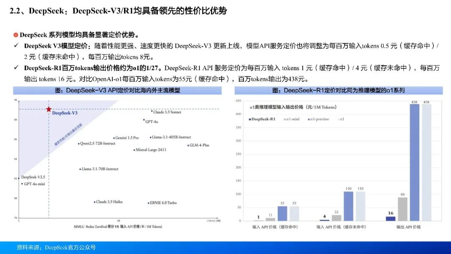Click the Claude 3.5 Haiku data label
This screenshot has height=254, width=451.
tap(109, 202)
